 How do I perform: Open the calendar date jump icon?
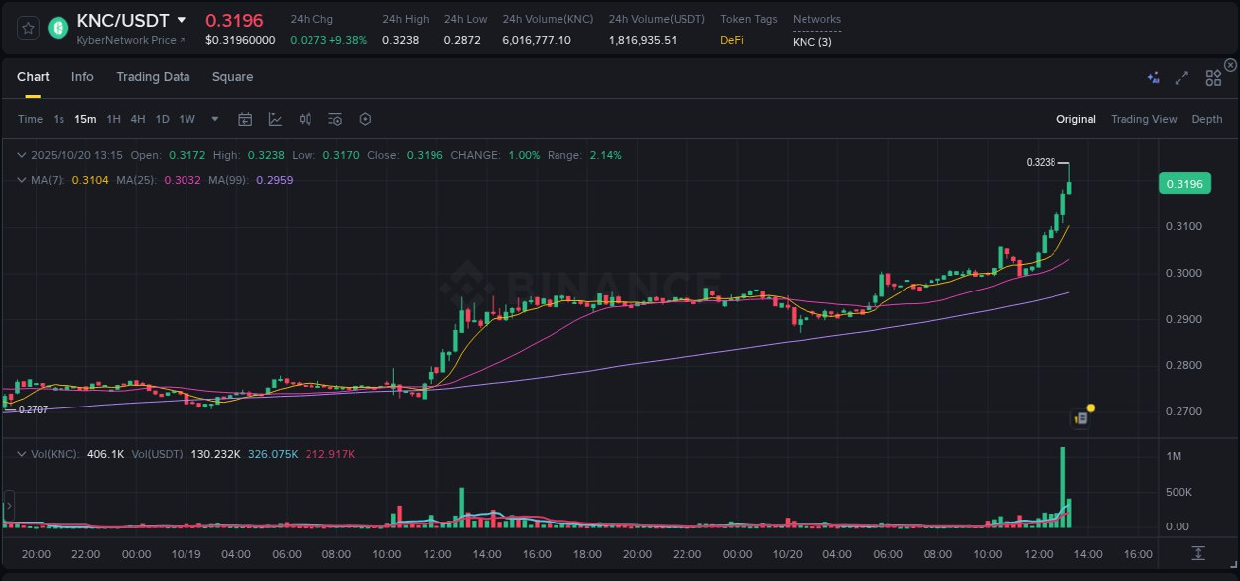tap(245, 119)
